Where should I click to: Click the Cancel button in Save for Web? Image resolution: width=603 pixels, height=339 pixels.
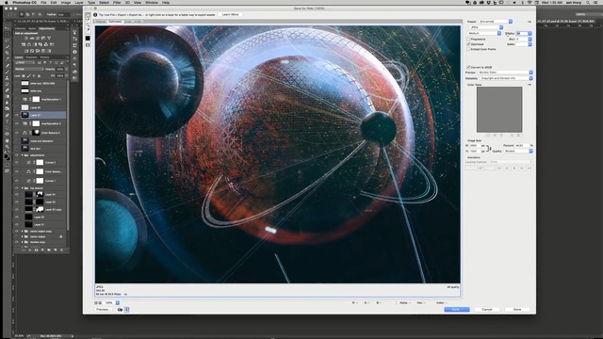point(487,310)
